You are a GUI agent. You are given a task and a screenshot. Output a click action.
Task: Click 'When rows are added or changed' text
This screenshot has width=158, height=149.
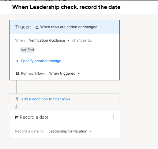pos(69,27)
